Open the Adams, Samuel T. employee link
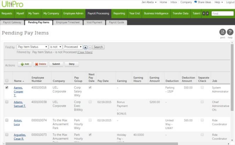 point(20,104)
